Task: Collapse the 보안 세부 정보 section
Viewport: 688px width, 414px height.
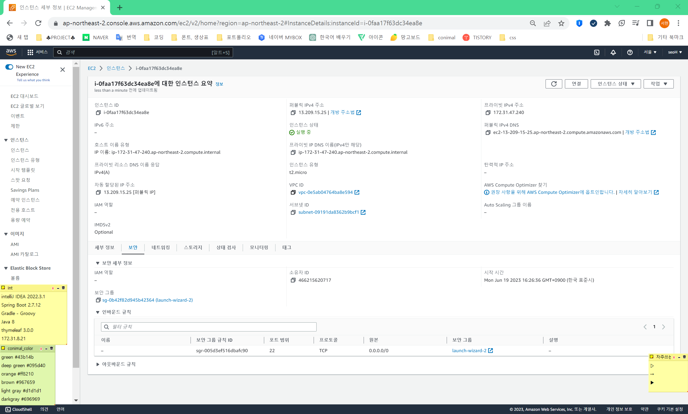Action: click(98, 263)
